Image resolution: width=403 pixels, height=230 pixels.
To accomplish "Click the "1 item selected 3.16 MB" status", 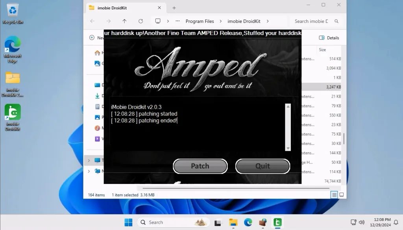I will pos(133,195).
